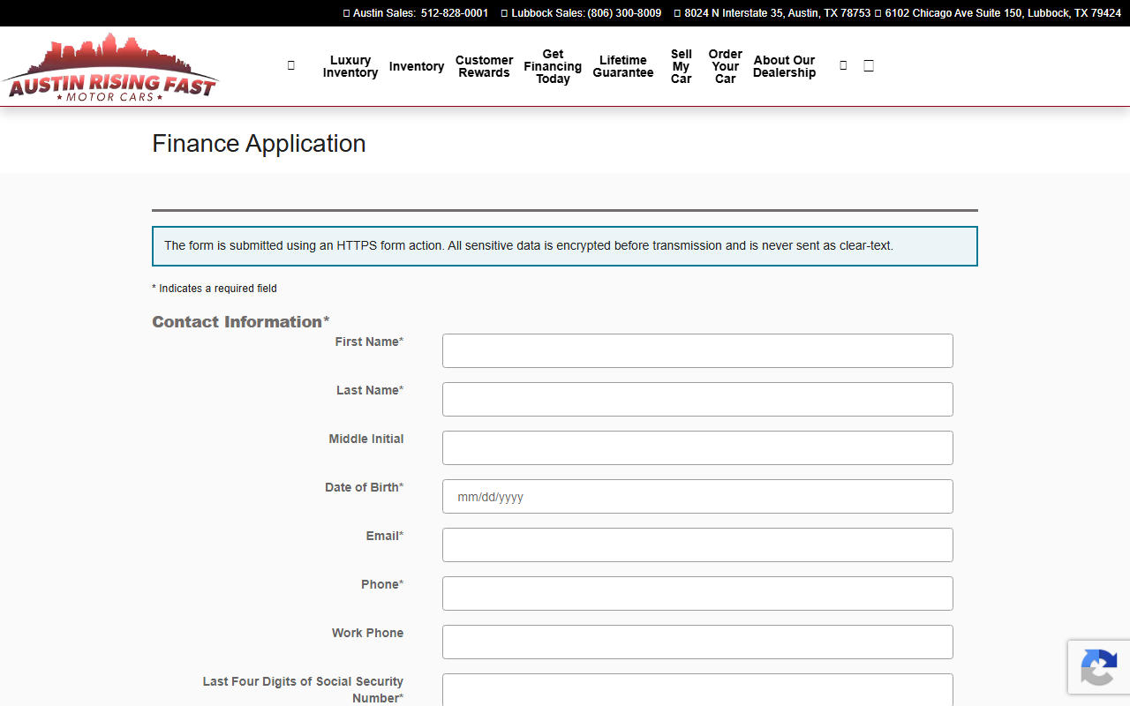Open About Our Dealership menu
This screenshot has height=706, width=1130.
click(784, 66)
